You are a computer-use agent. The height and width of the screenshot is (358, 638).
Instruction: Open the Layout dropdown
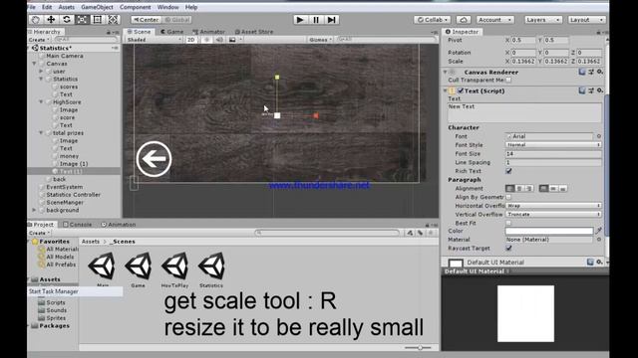(x=586, y=20)
